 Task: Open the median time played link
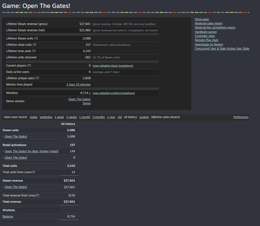(x=78, y=85)
